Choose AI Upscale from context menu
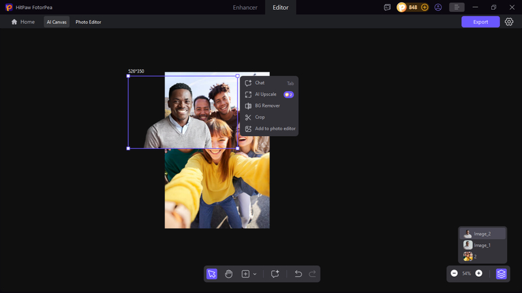Image resolution: width=522 pixels, height=293 pixels. (269, 94)
